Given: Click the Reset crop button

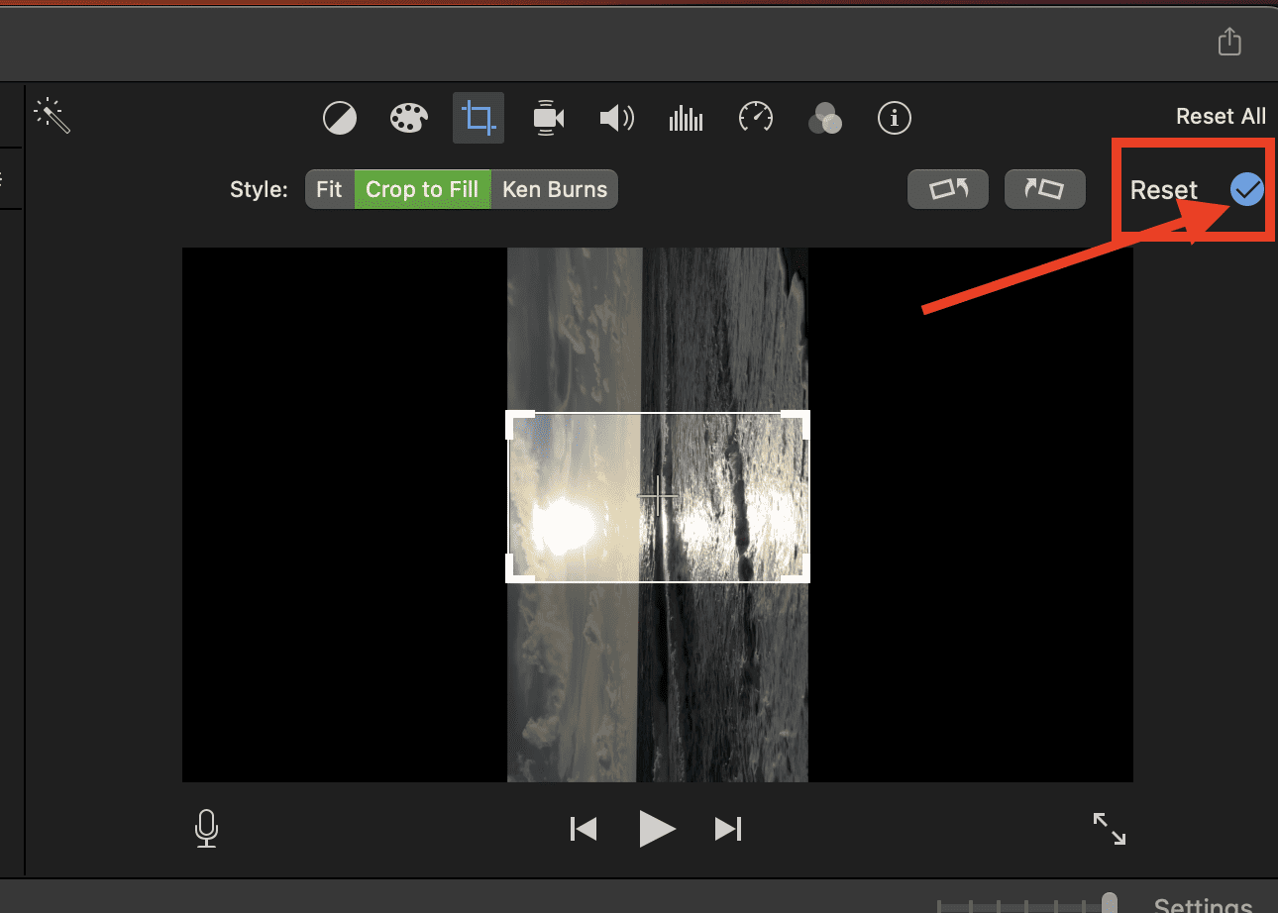Looking at the screenshot, I should (1164, 190).
